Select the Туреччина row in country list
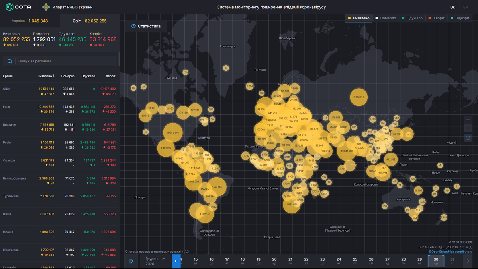The height and width of the screenshot is (269, 478). click(59, 199)
